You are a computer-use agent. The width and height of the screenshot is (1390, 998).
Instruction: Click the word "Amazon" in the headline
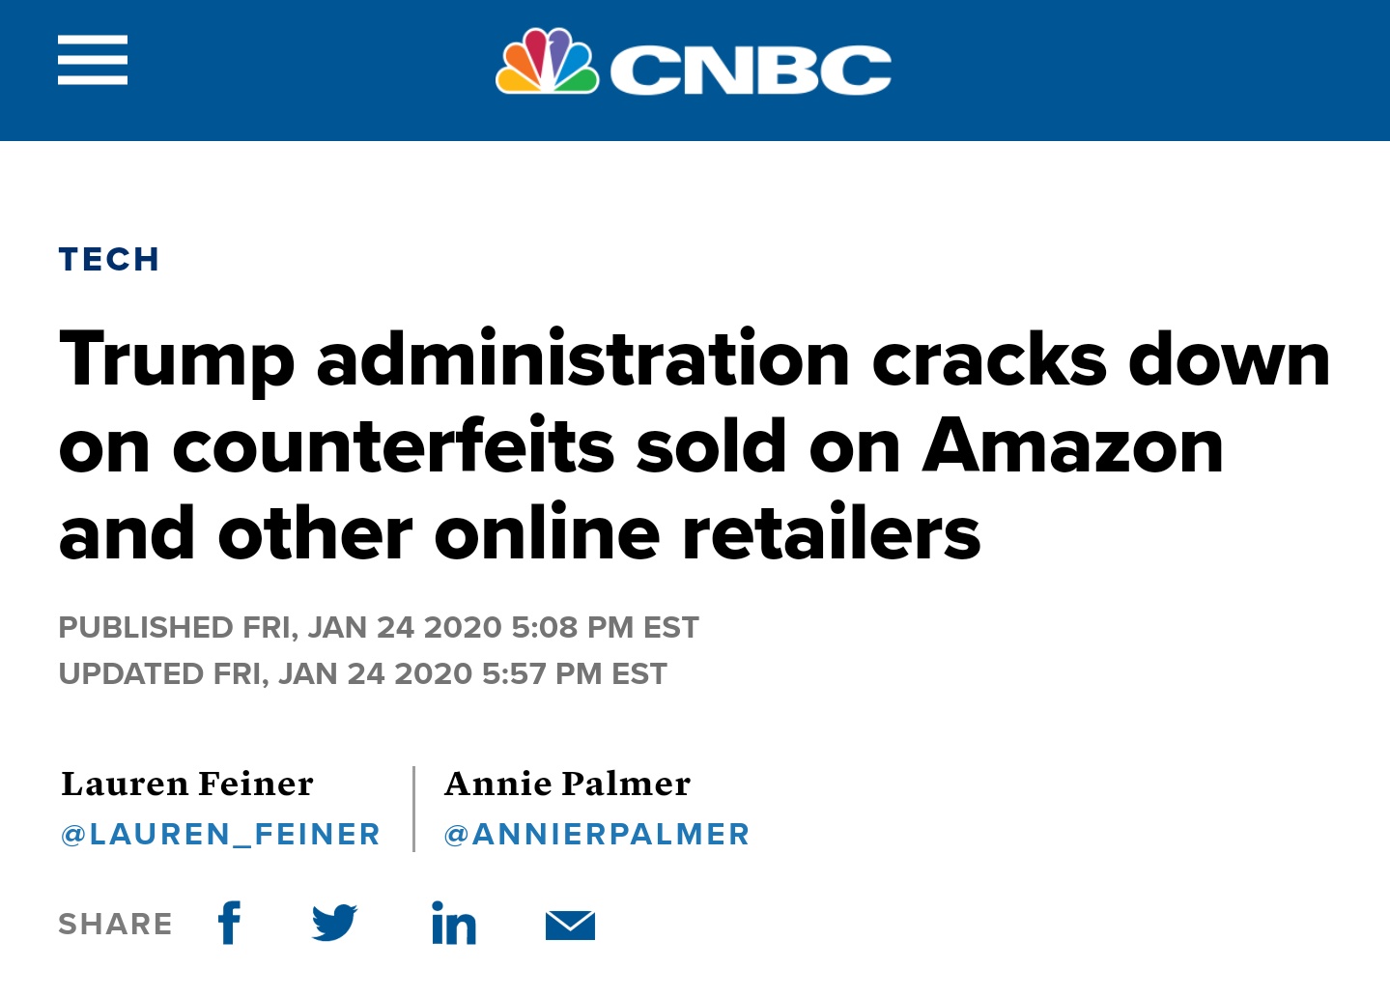[1072, 446]
